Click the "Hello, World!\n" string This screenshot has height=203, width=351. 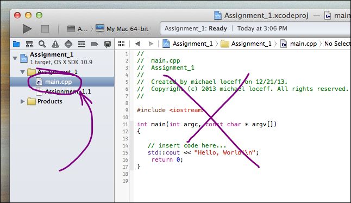(224, 153)
